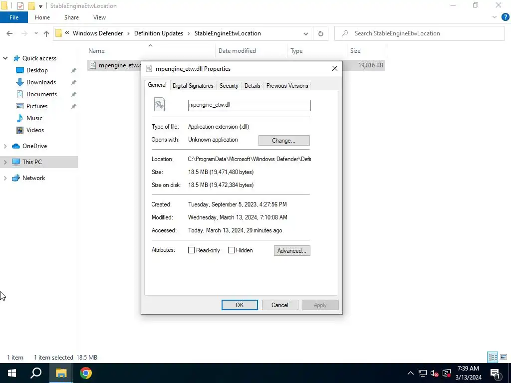Click the Back navigation arrow
Viewport: 511px width, 383px height.
click(9, 33)
